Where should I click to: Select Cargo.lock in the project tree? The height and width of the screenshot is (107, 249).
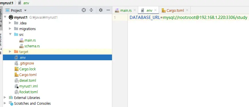point(27,69)
